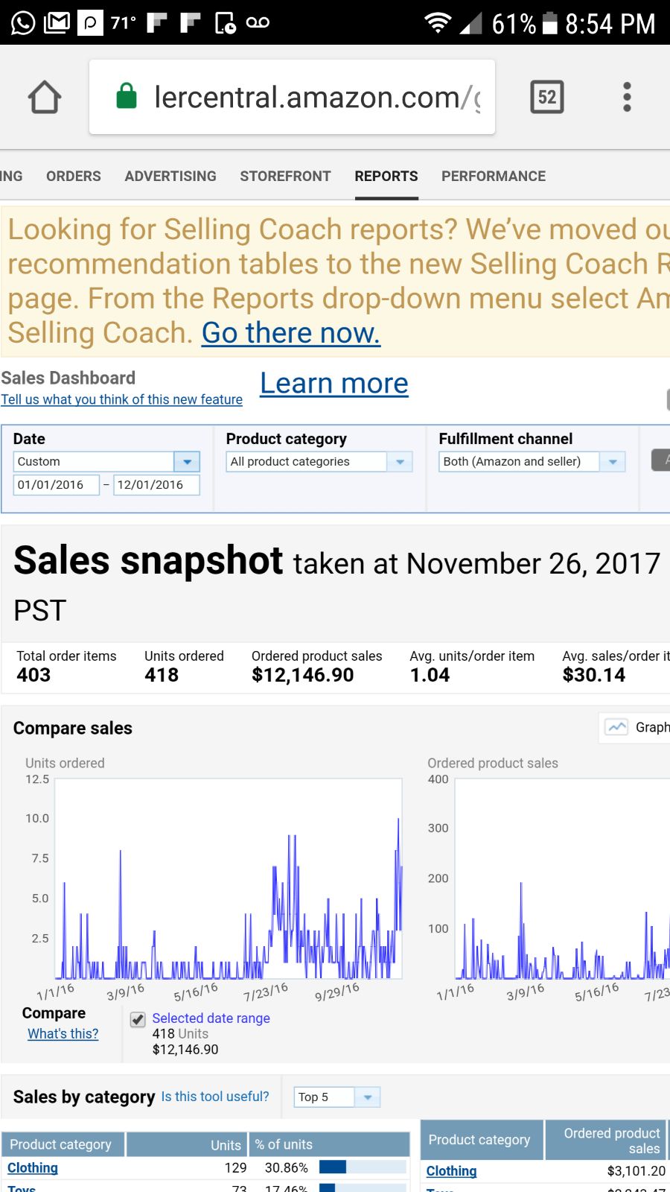Viewport: 670px width, 1192px height.
Task: Switch to the ORDERS menu tab
Action: tap(73, 177)
